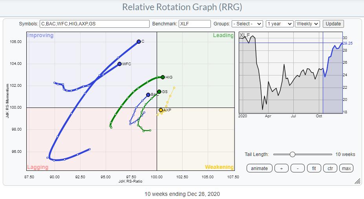Click the max button

[x=346, y=168]
